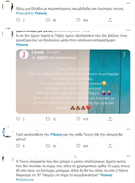Share the tweet with j.touni story image
The width and height of the screenshot is (135, 183).
coord(110,119)
